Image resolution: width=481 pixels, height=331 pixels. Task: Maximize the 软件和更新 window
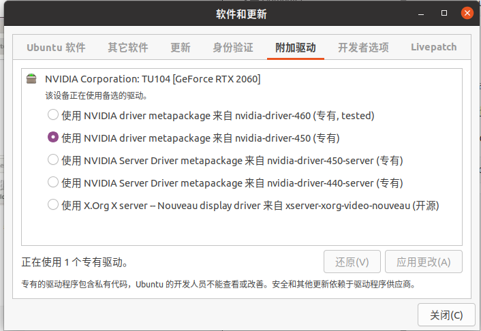pos(444,13)
